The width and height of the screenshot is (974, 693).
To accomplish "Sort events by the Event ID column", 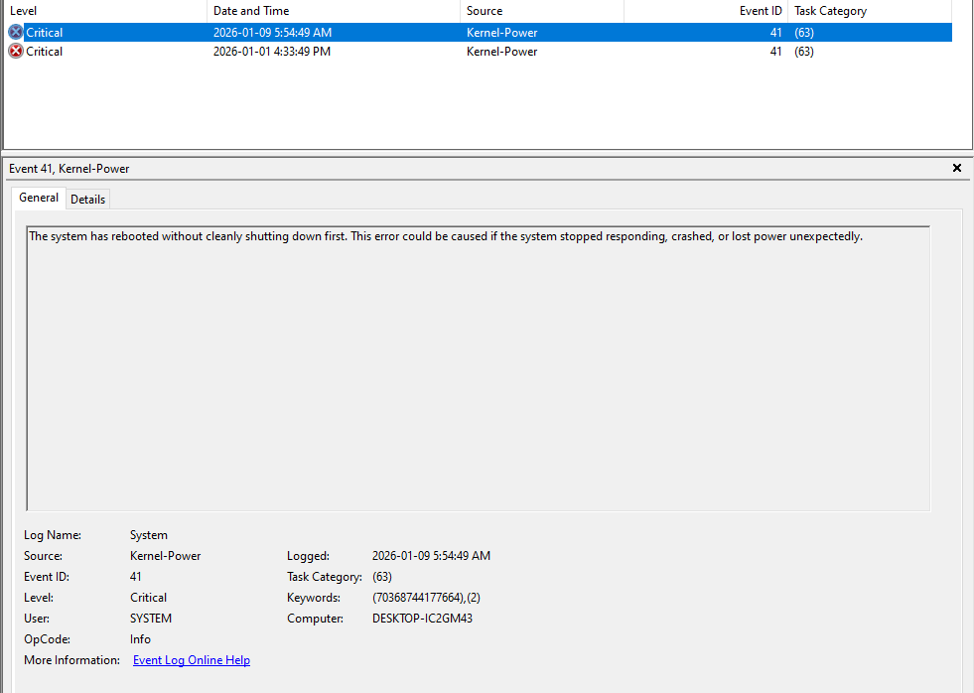I will [706, 11].
